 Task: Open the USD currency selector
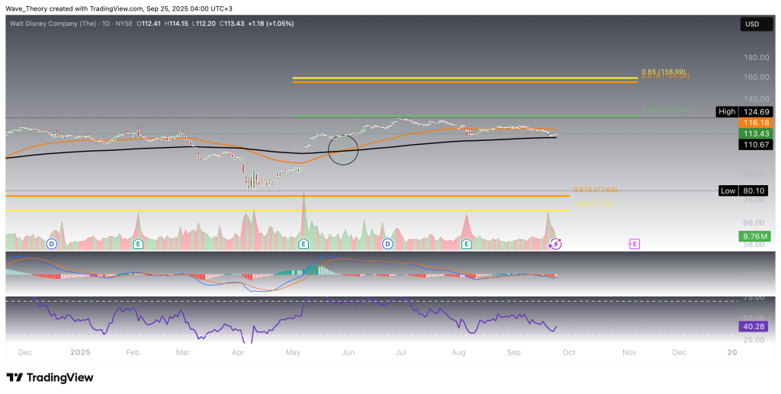pyautogui.click(x=756, y=24)
